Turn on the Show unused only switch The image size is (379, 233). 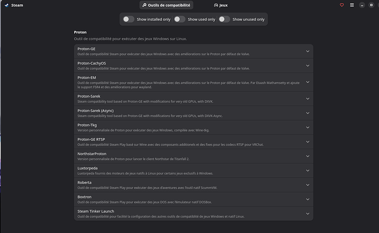[x=224, y=19]
